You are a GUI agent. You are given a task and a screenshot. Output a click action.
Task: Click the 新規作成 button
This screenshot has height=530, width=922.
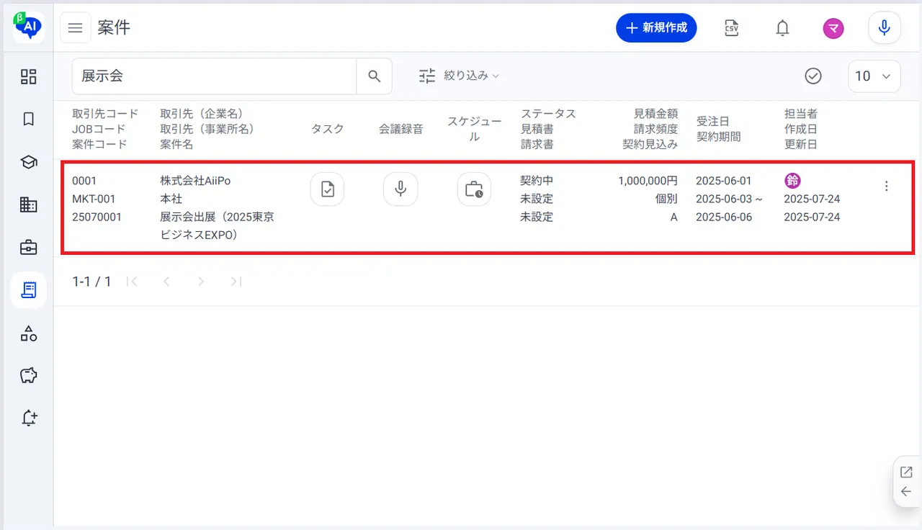(656, 28)
